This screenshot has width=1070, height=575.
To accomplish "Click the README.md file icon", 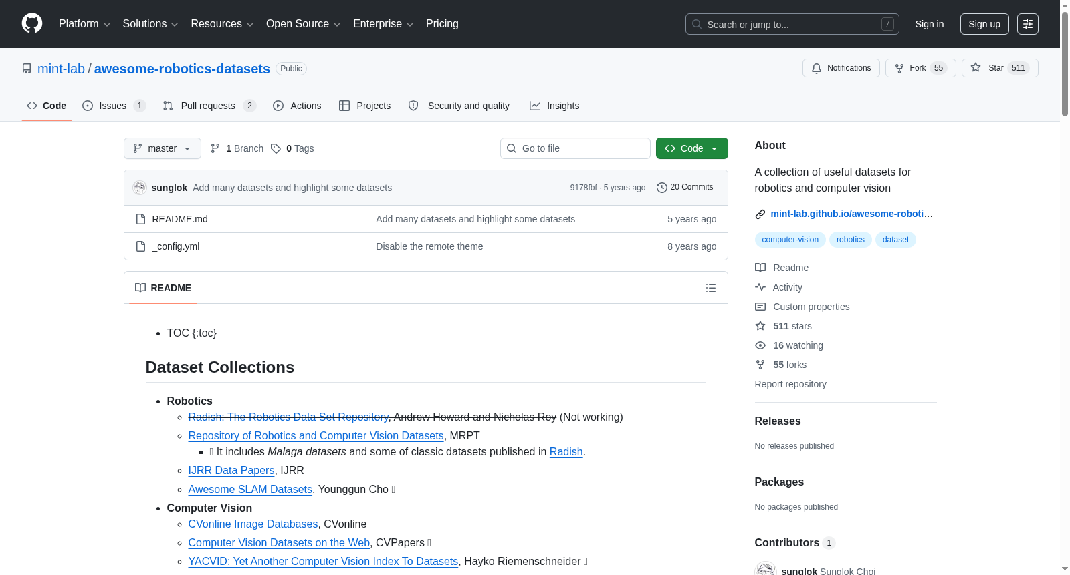I will point(140,219).
